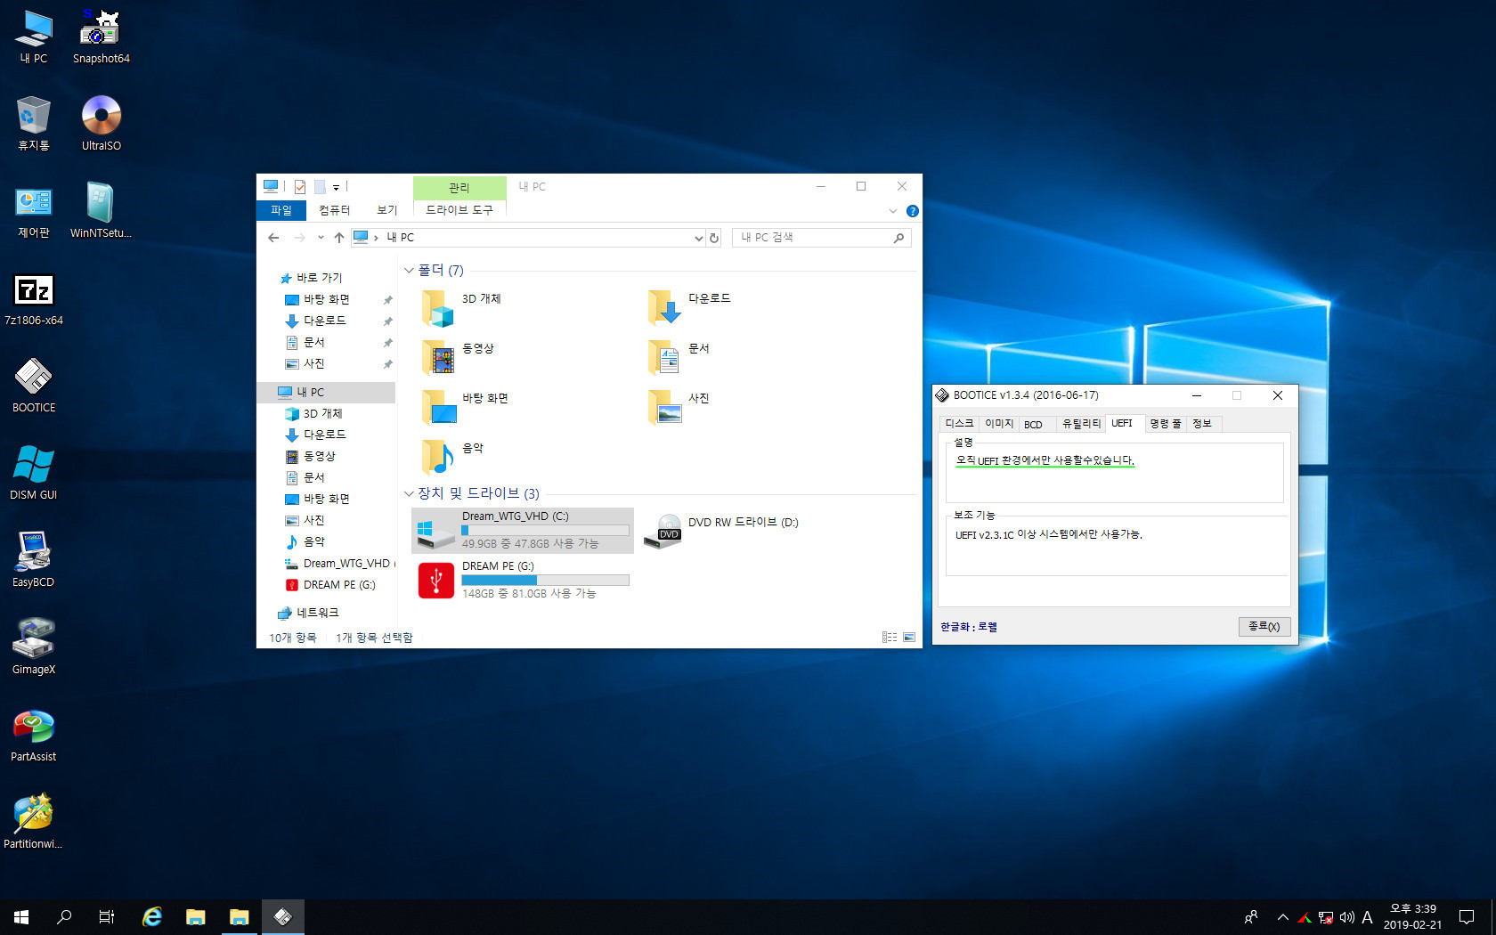Open action center notifications icon

pyautogui.click(x=1467, y=916)
